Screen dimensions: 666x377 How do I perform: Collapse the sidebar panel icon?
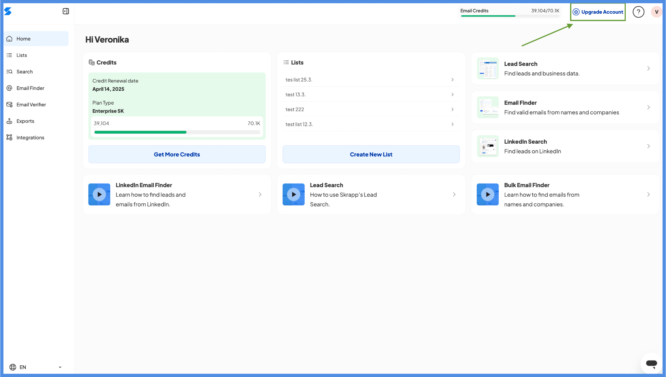[66, 11]
